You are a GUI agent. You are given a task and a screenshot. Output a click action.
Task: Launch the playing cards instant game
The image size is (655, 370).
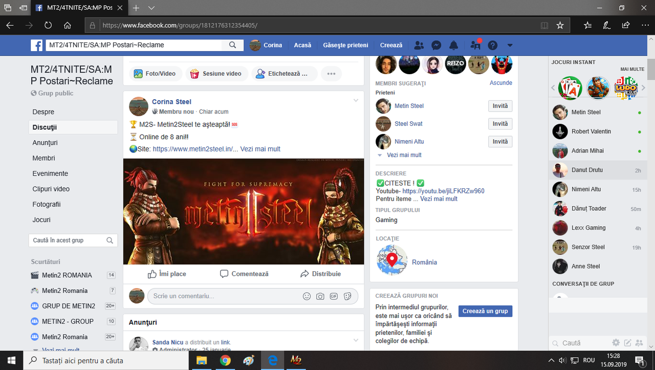pyautogui.click(x=570, y=88)
